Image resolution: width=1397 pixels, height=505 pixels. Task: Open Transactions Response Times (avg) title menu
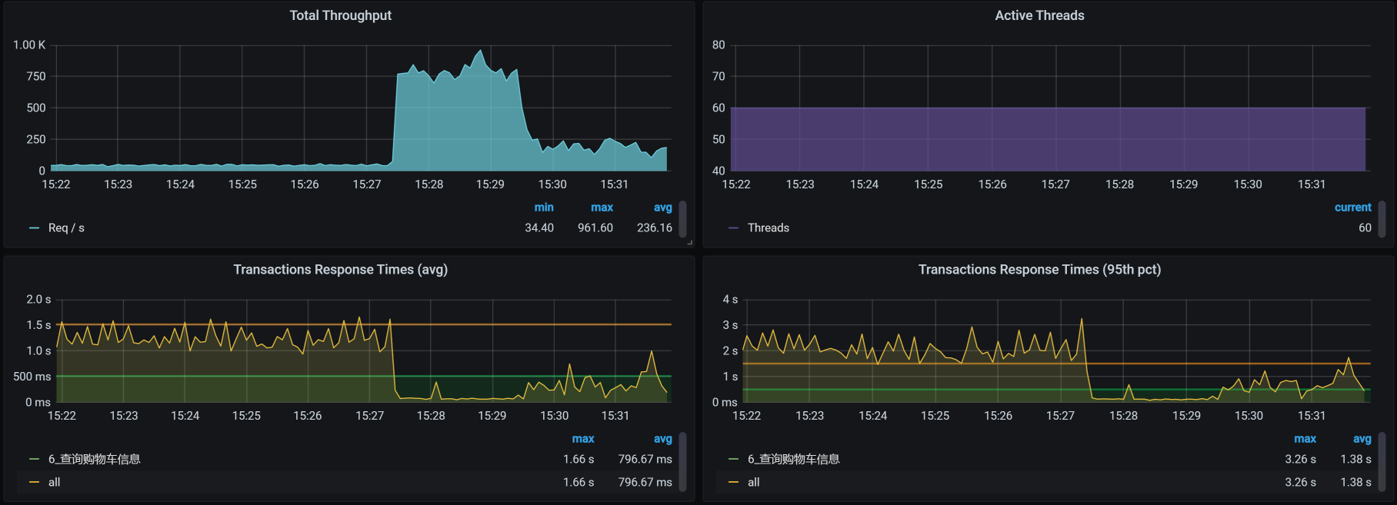(340, 270)
